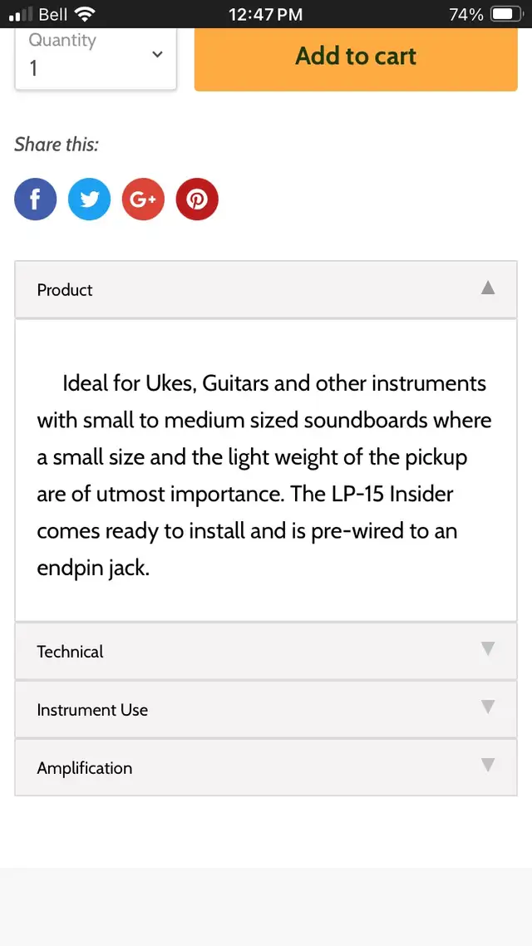The width and height of the screenshot is (532, 946).
Task: Tap the Wi-Fi status icon
Action: point(84,14)
